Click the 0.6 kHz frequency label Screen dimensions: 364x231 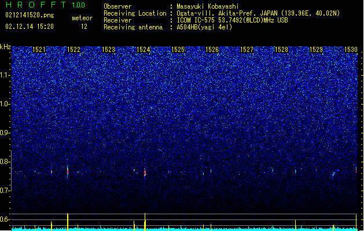[x=5, y=219]
